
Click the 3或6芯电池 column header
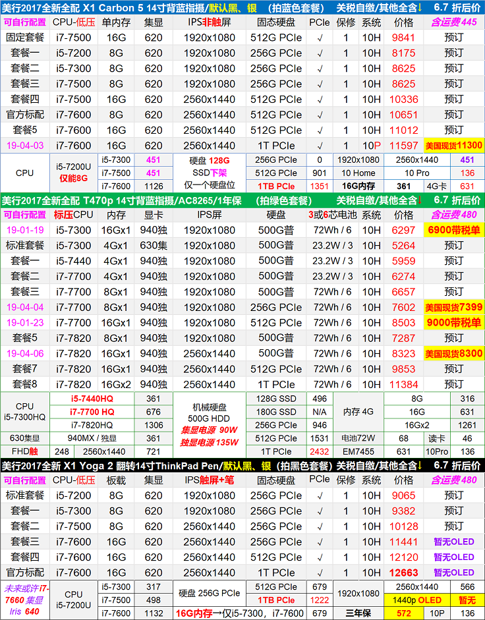pos(332,215)
